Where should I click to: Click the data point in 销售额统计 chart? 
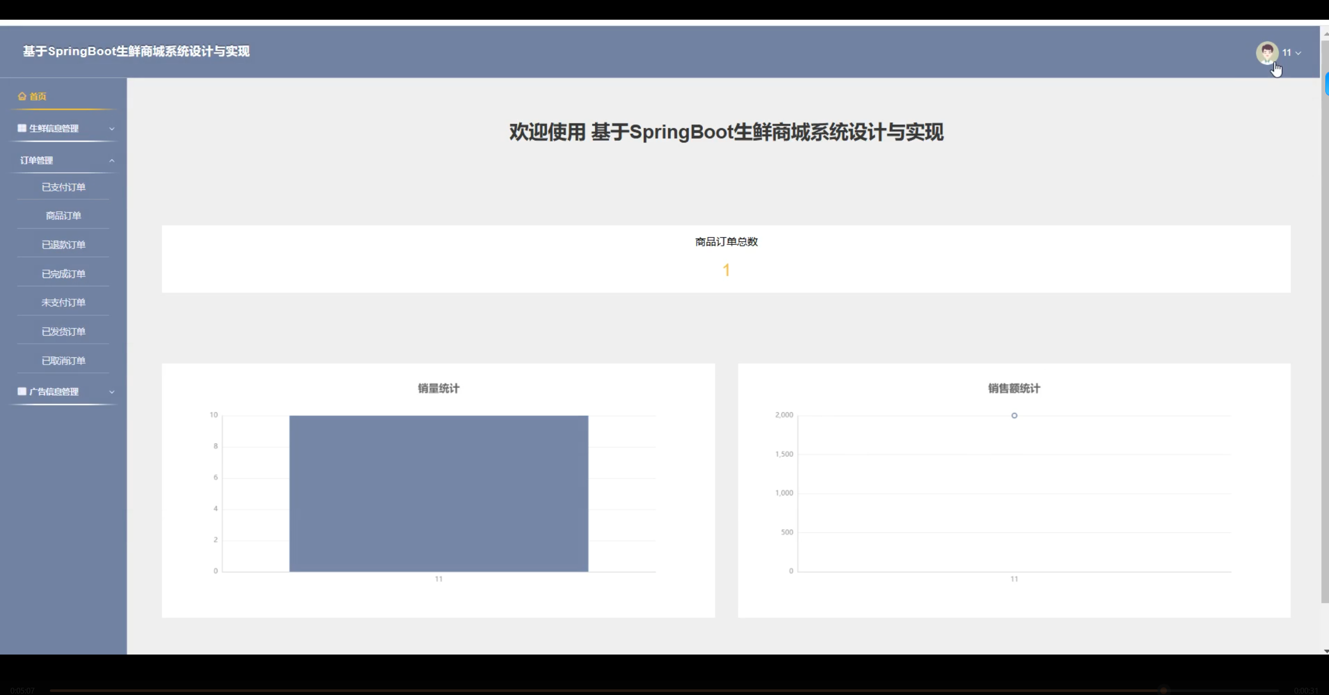click(x=1014, y=415)
